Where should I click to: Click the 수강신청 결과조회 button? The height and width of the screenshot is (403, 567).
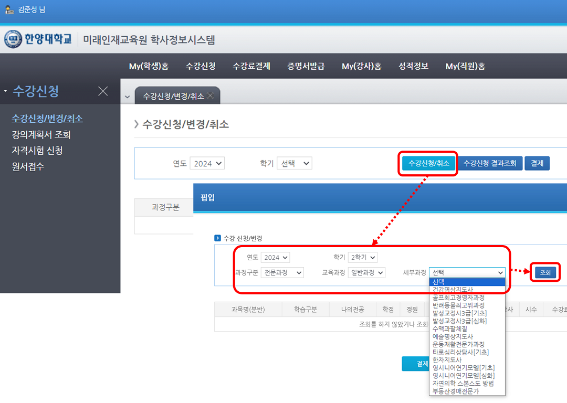490,163
